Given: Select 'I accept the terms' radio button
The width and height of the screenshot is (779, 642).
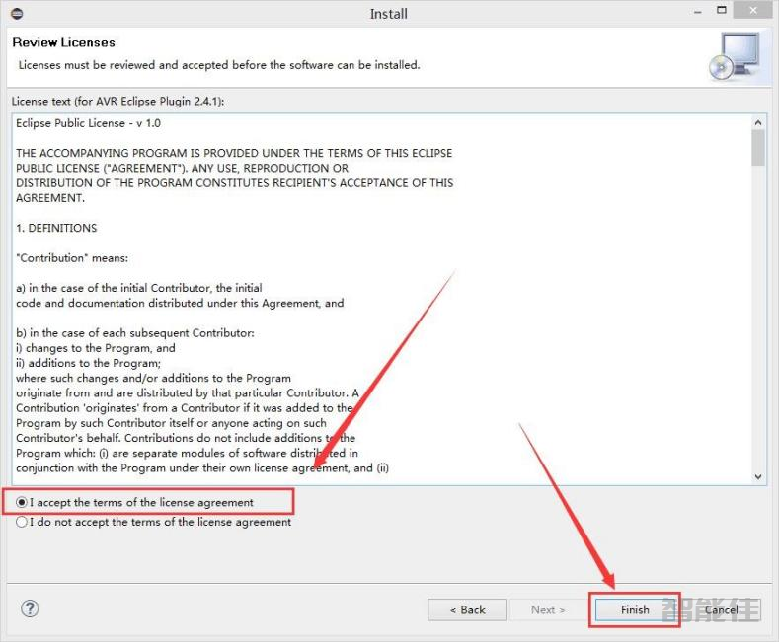Looking at the screenshot, I should (x=22, y=503).
